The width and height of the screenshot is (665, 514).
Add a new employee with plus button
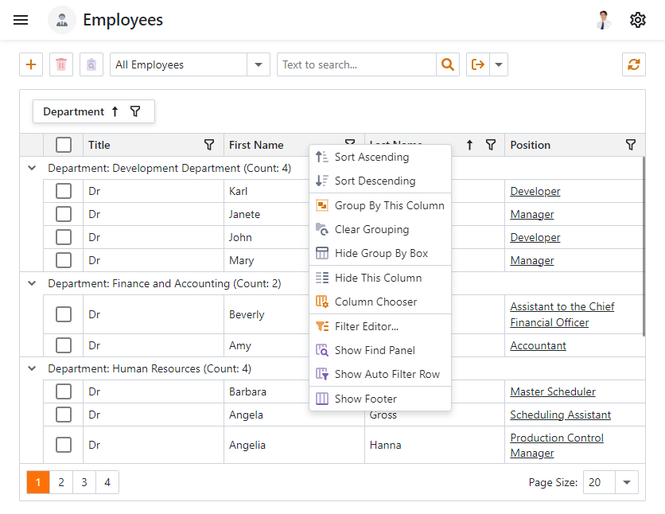(x=31, y=64)
